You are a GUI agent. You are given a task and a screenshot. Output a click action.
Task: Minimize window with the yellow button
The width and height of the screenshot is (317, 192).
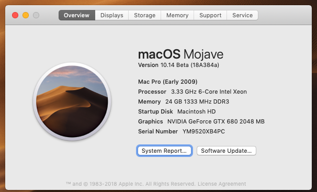click(x=26, y=15)
